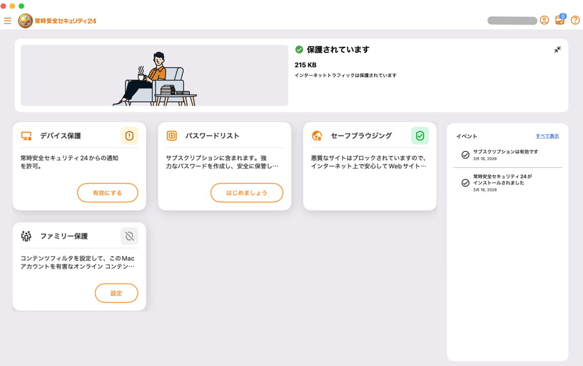Screen dimensions: 583x366
Task: Click the gray field in the top bar
Action: (x=512, y=21)
